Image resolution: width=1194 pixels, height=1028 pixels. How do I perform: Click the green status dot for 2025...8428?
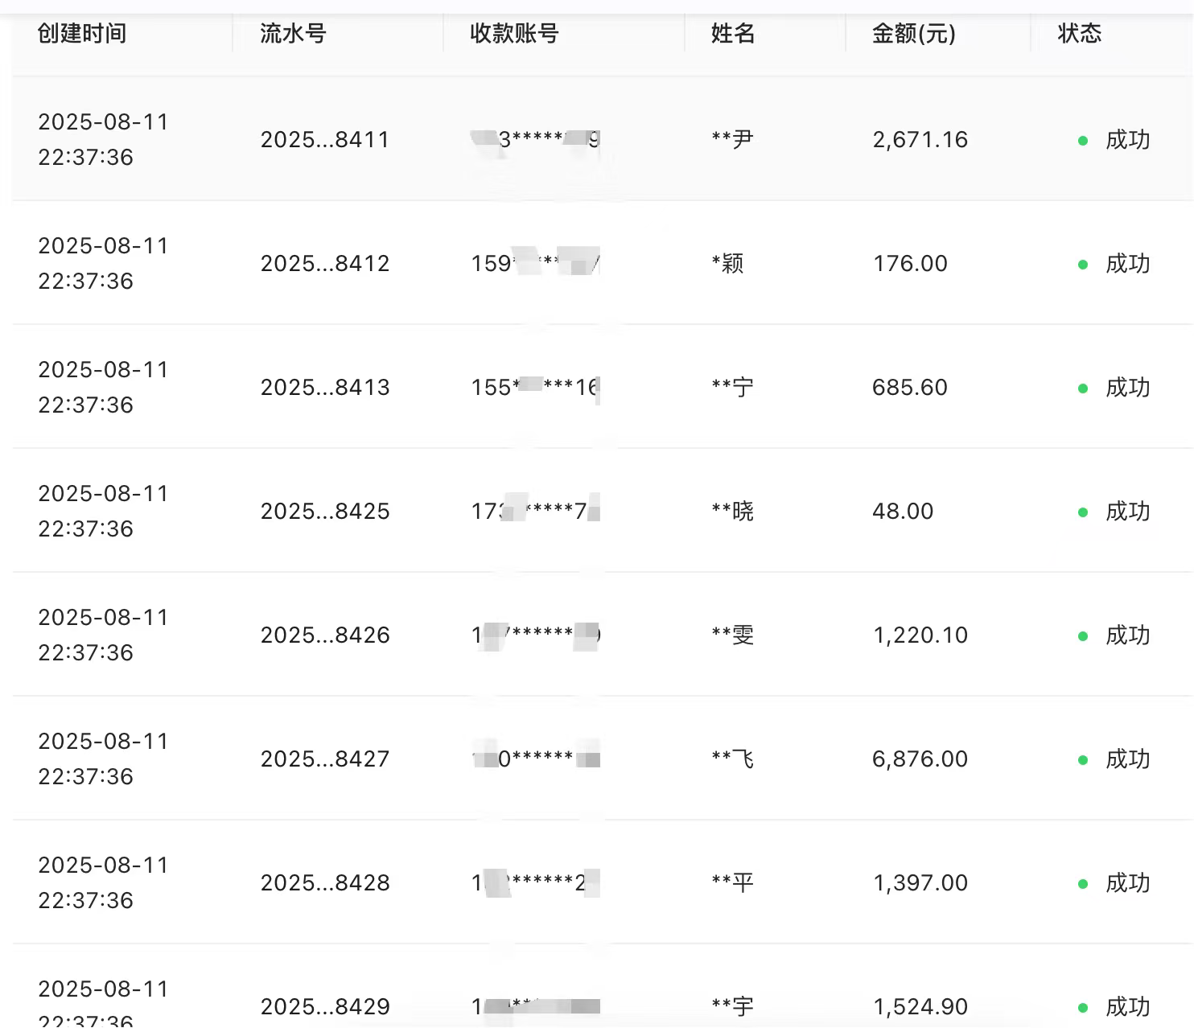tap(1083, 884)
